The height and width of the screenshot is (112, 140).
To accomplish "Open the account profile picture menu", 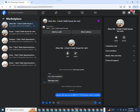I will coord(134,13).
